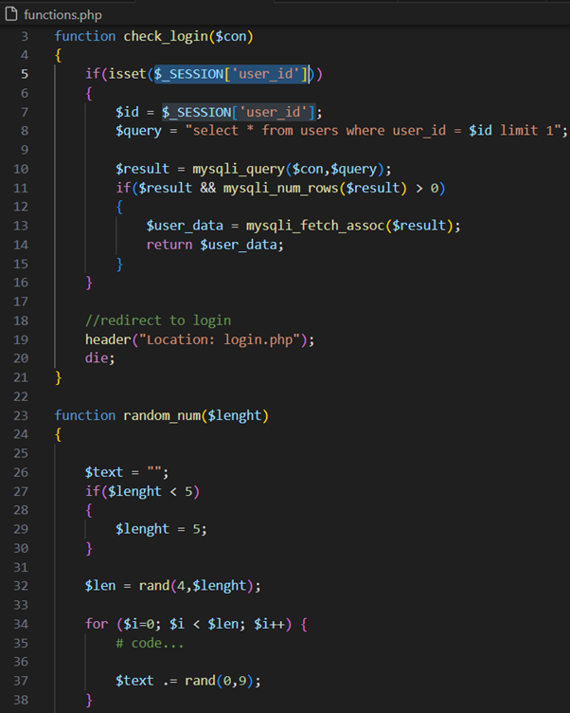The width and height of the screenshot is (570, 713).
Task: Select the functions.php editor tab
Action: [x=62, y=15]
